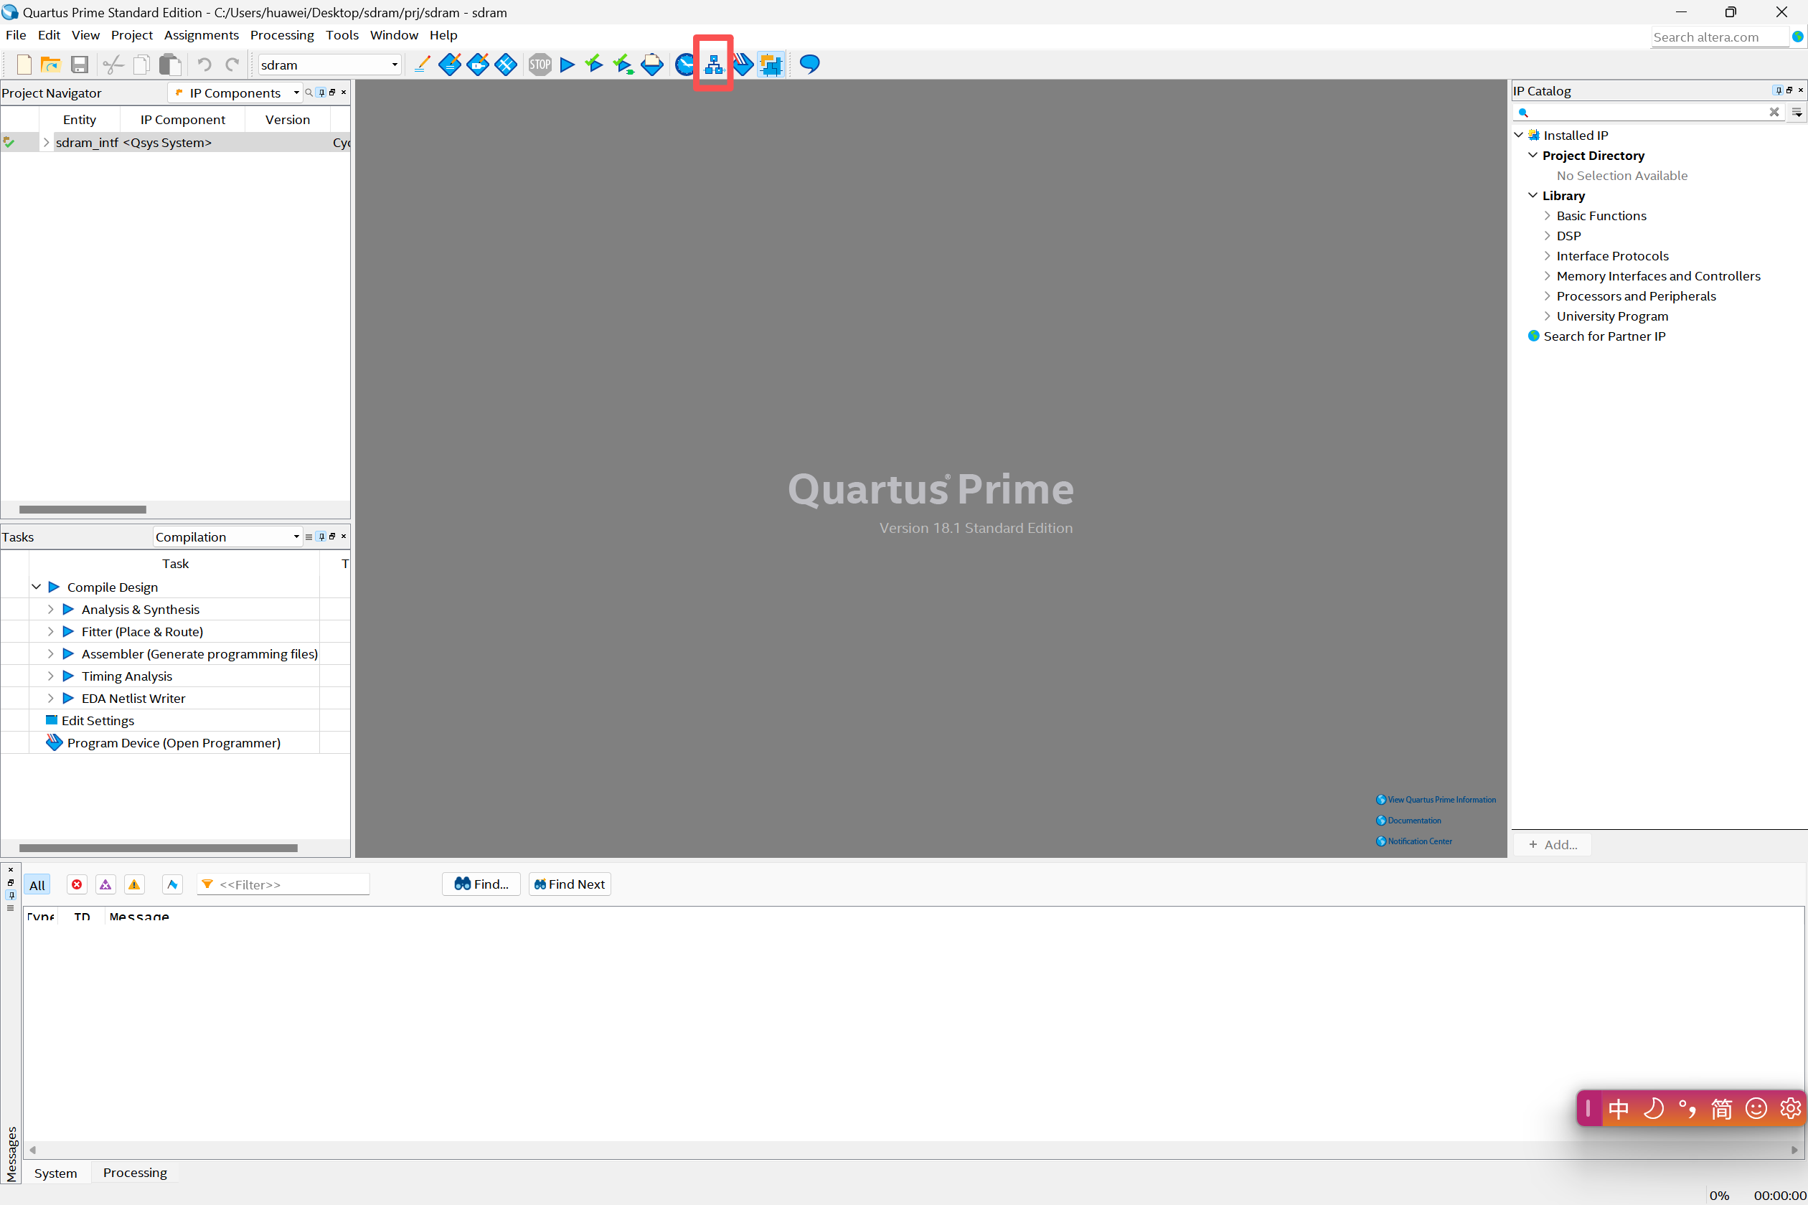Open the IP Components navigator dropdown
1808x1205 pixels.
pos(235,93)
